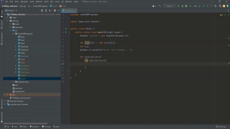
Task: Click the run gutter icon beside class Day14
Action: point(66,29)
